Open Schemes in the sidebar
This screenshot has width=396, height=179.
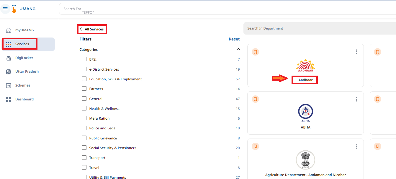tap(23, 85)
